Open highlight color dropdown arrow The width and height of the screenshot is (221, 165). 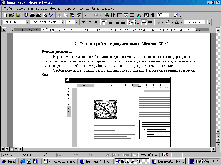point(172,22)
